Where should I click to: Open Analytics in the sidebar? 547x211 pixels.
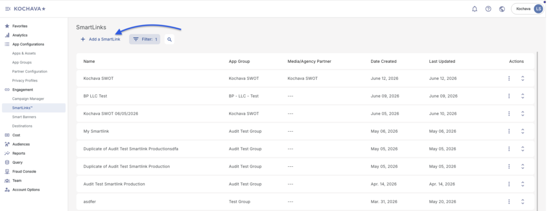click(x=20, y=35)
